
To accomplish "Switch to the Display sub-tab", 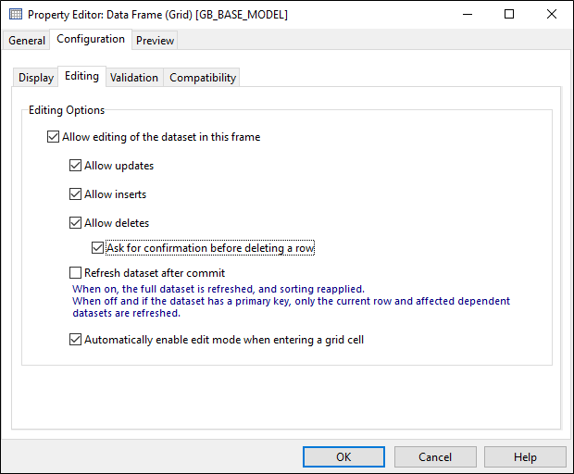I will click(36, 78).
